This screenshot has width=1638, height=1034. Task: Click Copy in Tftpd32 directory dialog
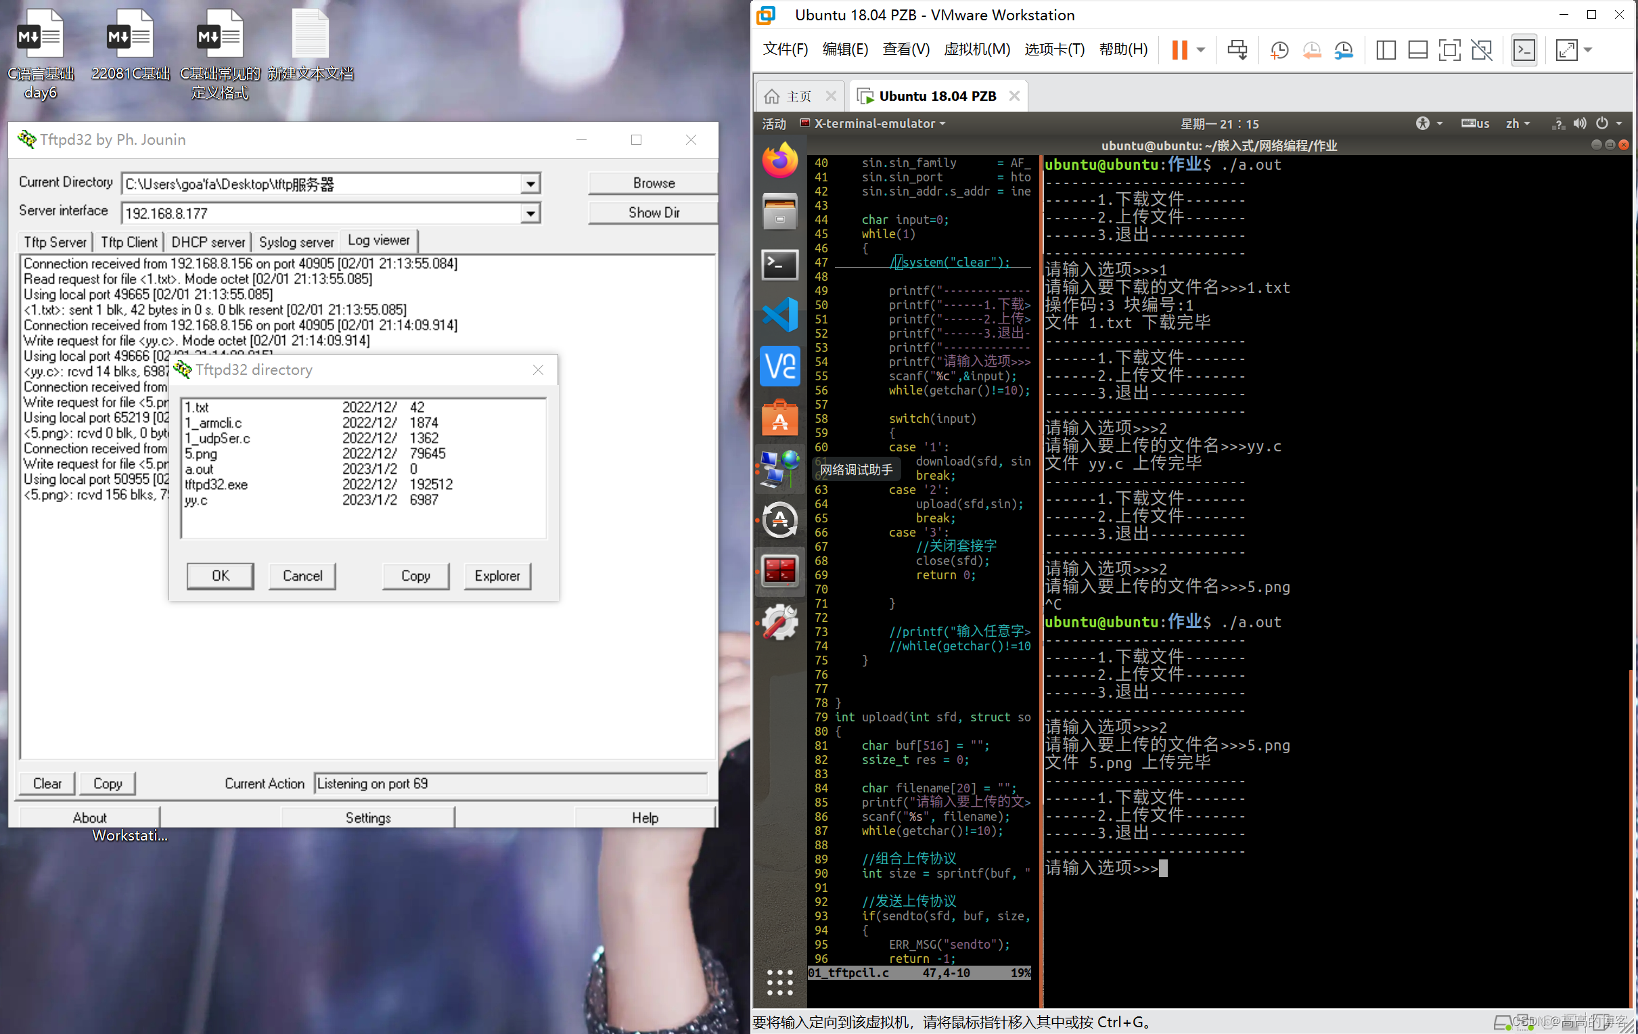click(415, 576)
